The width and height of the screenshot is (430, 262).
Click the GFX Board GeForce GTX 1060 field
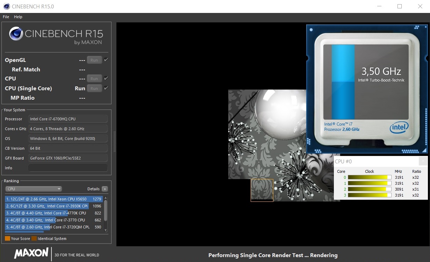pos(68,158)
